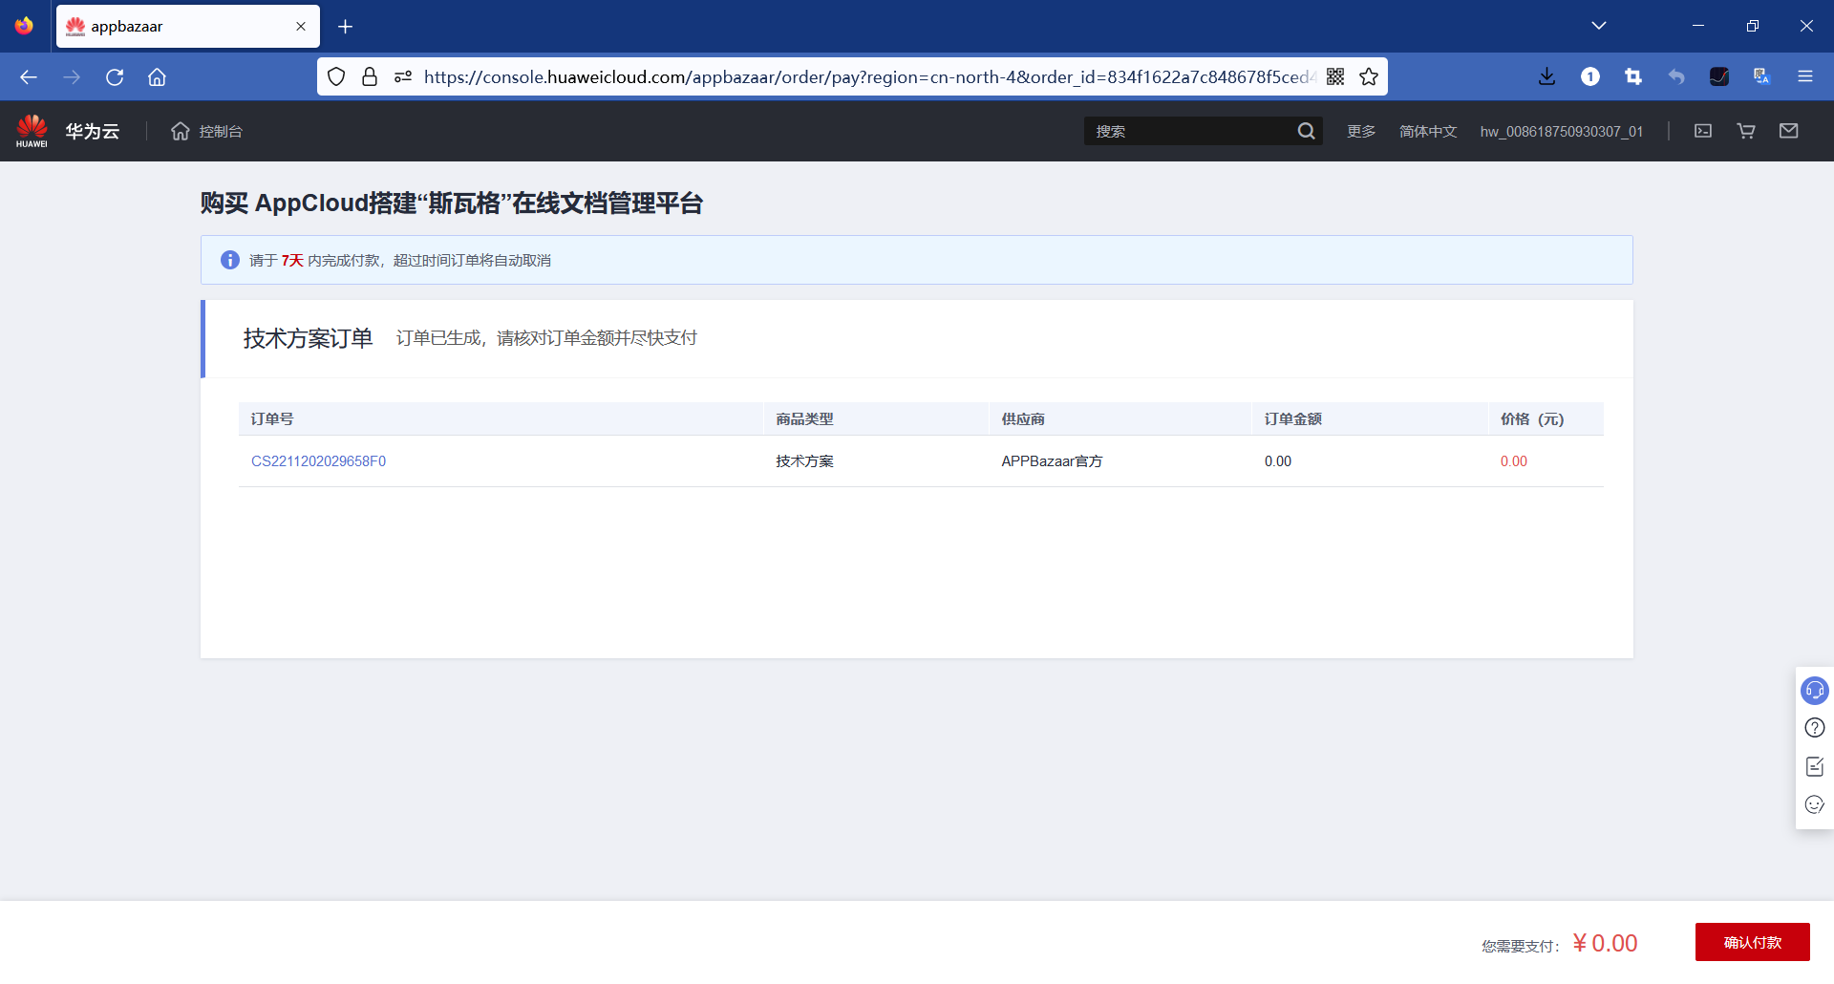Expand the hw_008618750930307_01 account menu
The height and width of the screenshot is (984, 1834).
pyautogui.click(x=1561, y=131)
